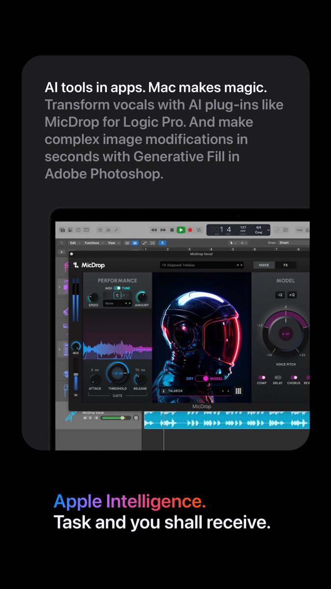Viewport: 331px width, 589px height.
Task: Click the next preset arrow in MicDrop header
Action: point(241,265)
